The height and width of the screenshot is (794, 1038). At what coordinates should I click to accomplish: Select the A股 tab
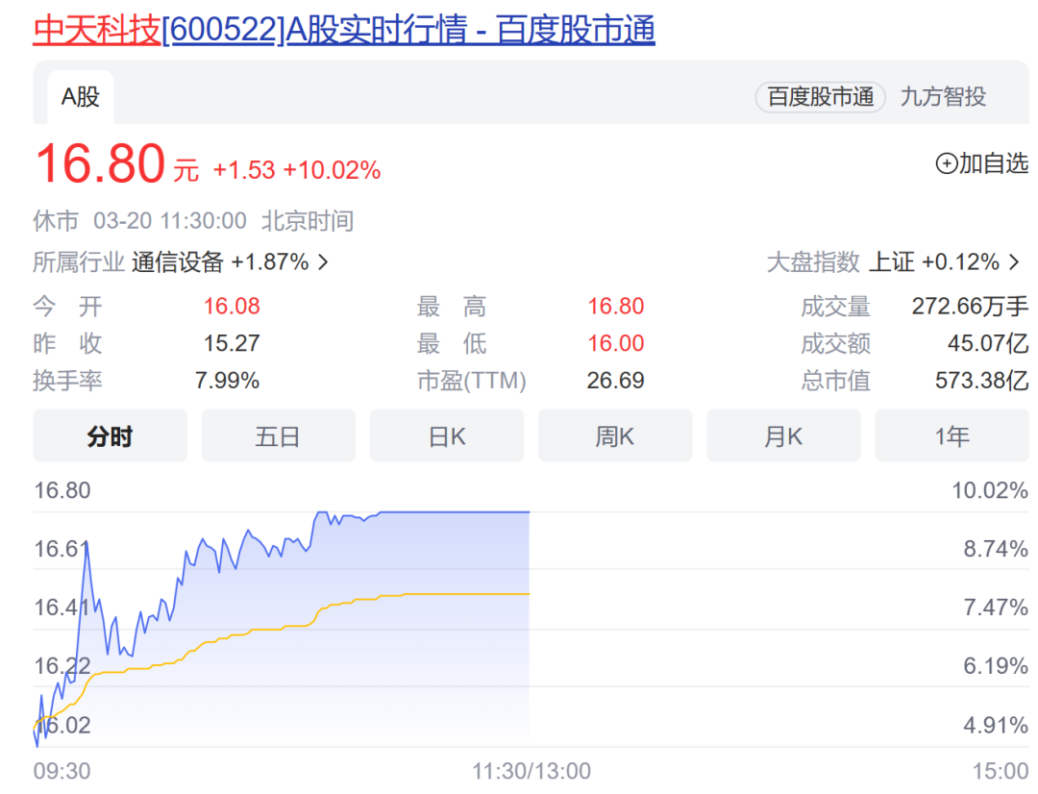coord(80,97)
